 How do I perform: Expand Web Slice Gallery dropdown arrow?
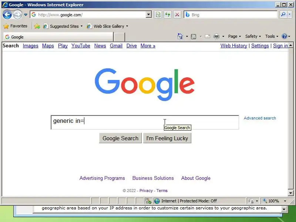[127, 26]
